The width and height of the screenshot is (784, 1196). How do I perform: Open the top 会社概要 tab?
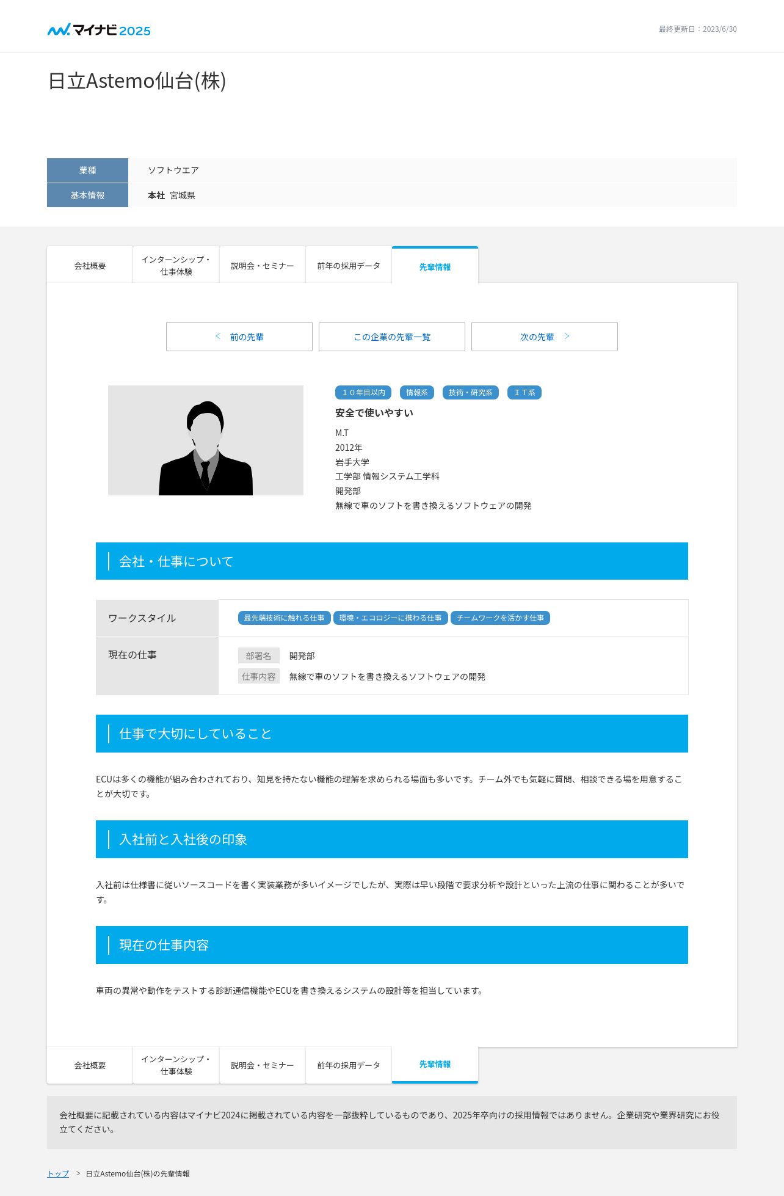tap(90, 266)
